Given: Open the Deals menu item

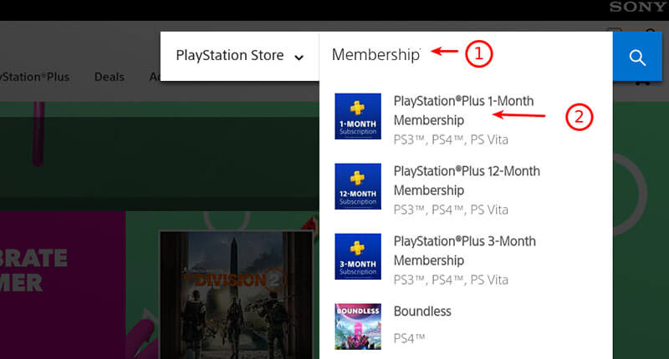Looking at the screenshot, I should click(110, 77).
